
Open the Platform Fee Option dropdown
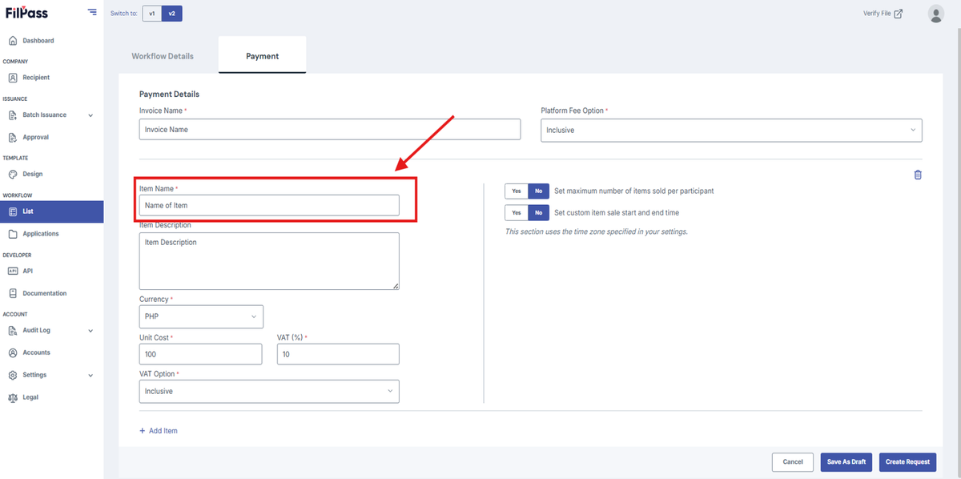731,130
